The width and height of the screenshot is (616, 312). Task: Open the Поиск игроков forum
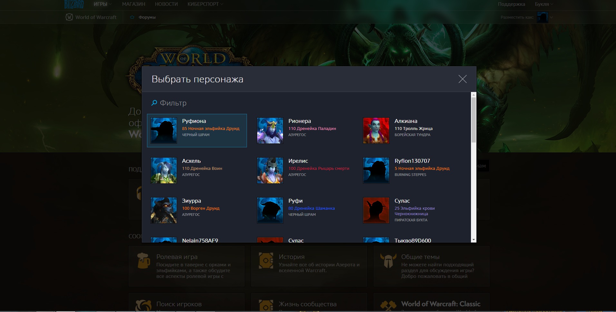click(187, 302)
